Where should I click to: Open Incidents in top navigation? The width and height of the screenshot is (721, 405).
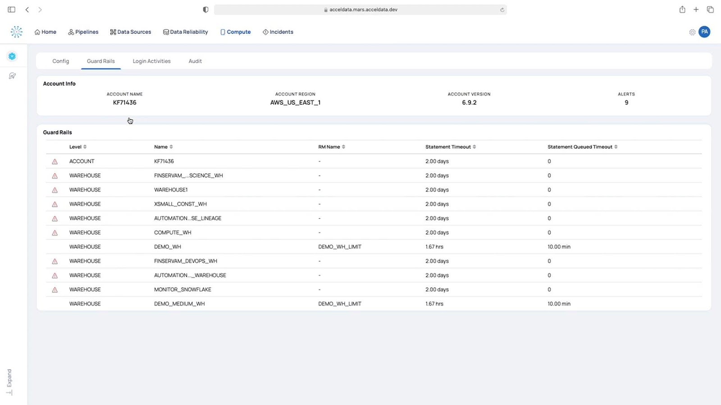pyautogui.click(x=278, y=32)
